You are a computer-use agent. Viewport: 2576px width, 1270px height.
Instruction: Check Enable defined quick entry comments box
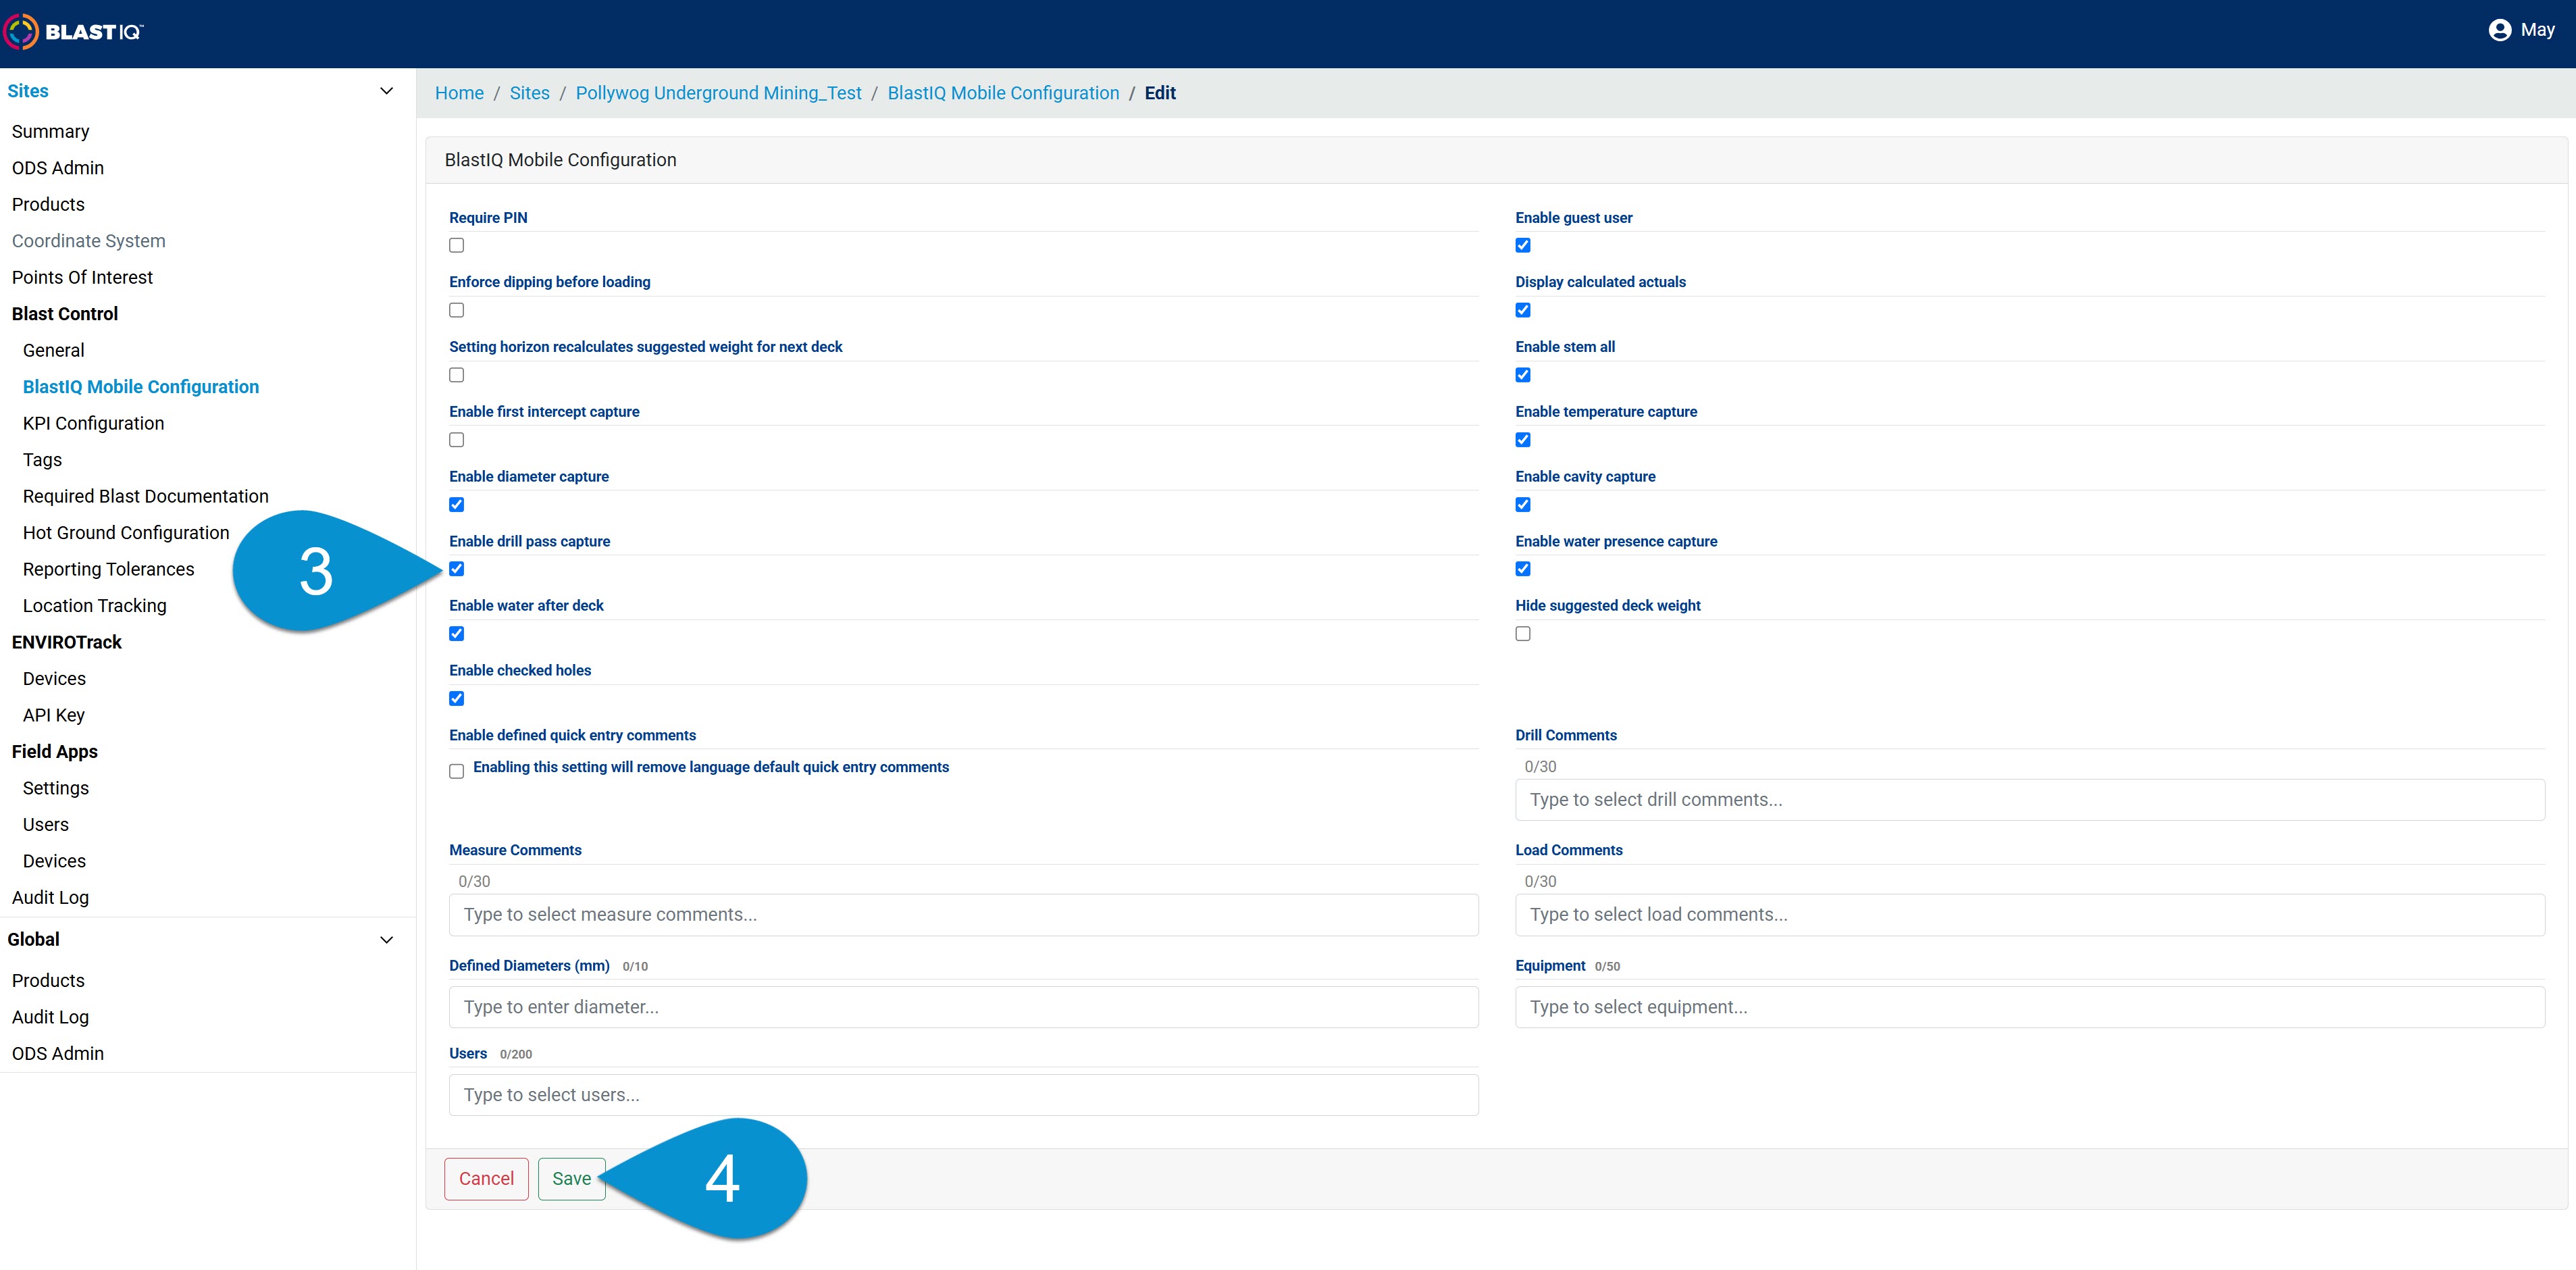tap(457, 771)
